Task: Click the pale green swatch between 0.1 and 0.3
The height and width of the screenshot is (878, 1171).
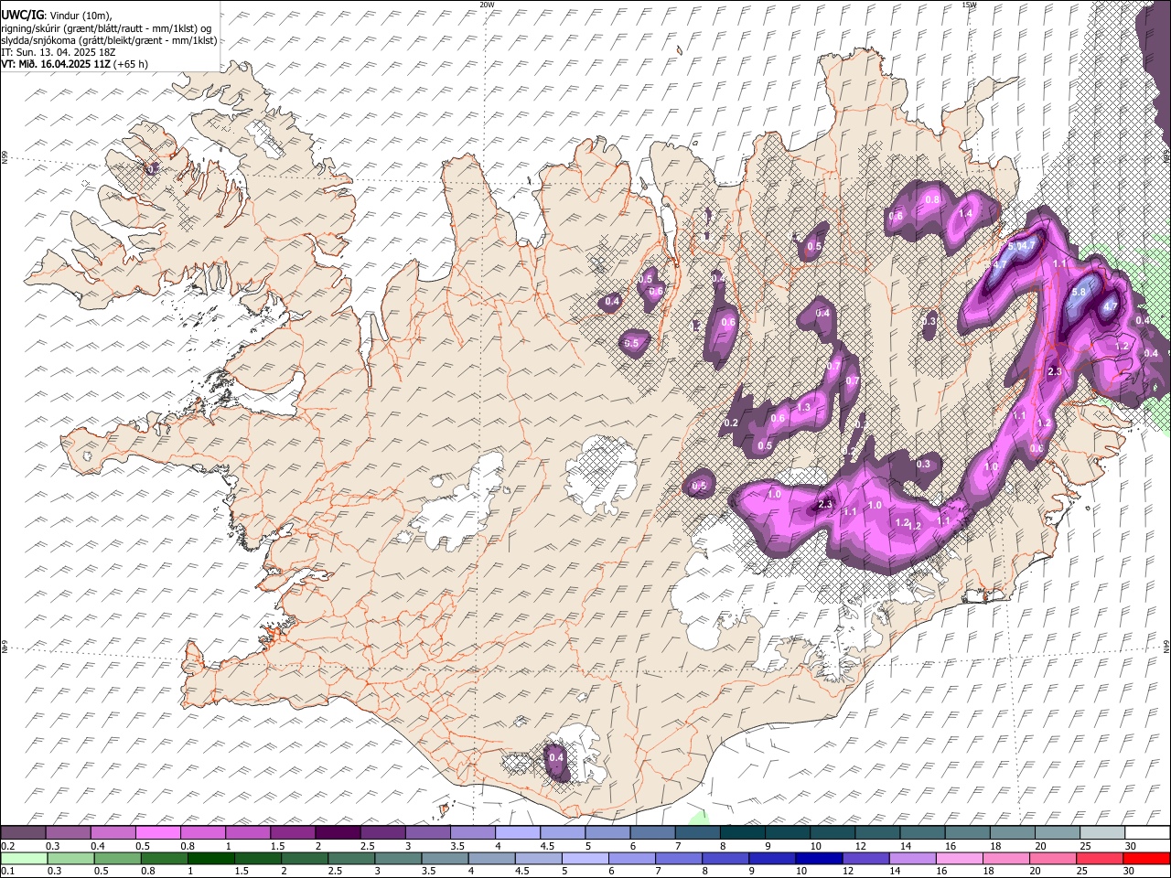Action: pos(24,859)
